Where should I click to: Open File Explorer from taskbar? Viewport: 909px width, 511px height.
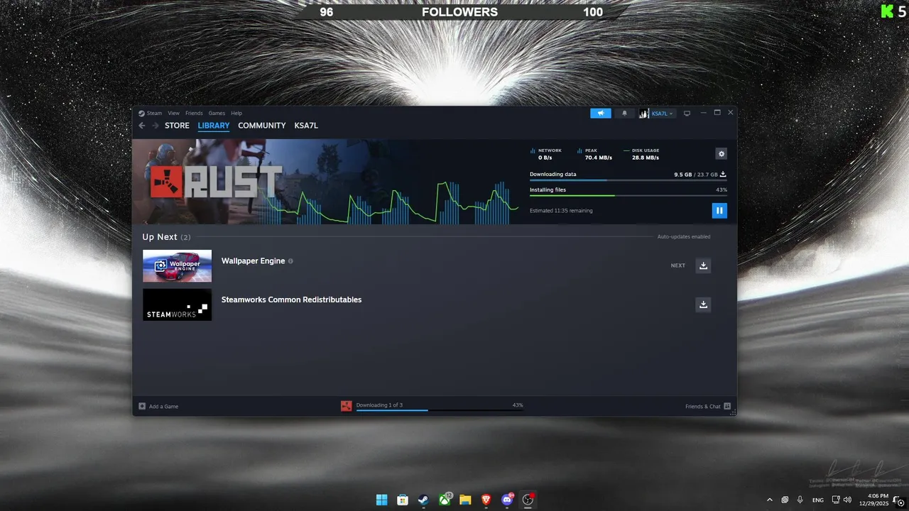coord(465,500)
